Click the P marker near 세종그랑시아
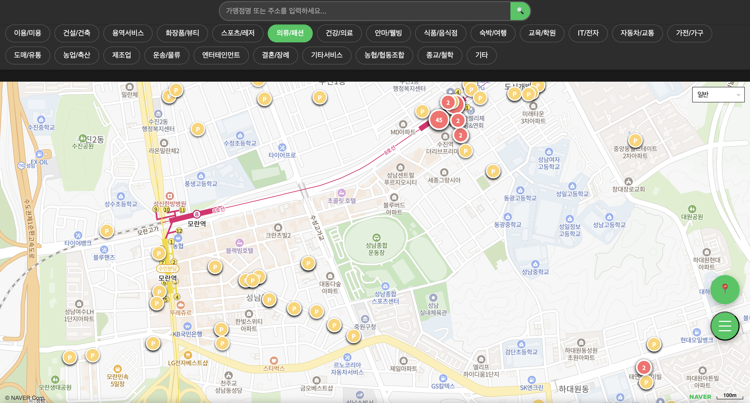750x403 pixels. (493, 172)
